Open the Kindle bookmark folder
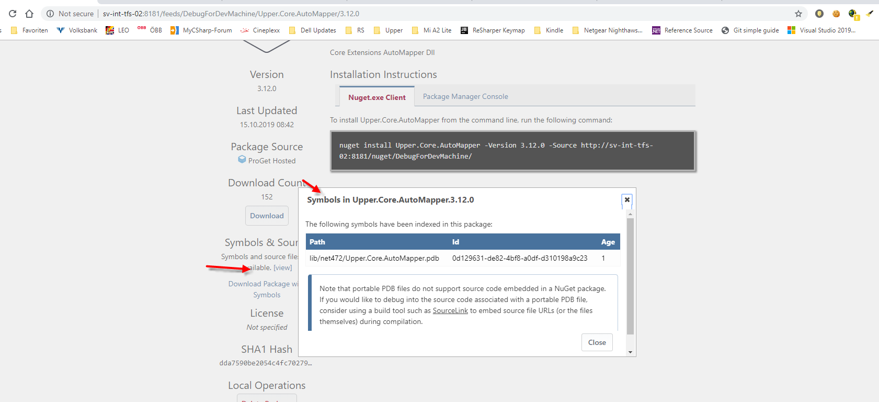This screenshot has width=879, height=402. tap(549, 30)
